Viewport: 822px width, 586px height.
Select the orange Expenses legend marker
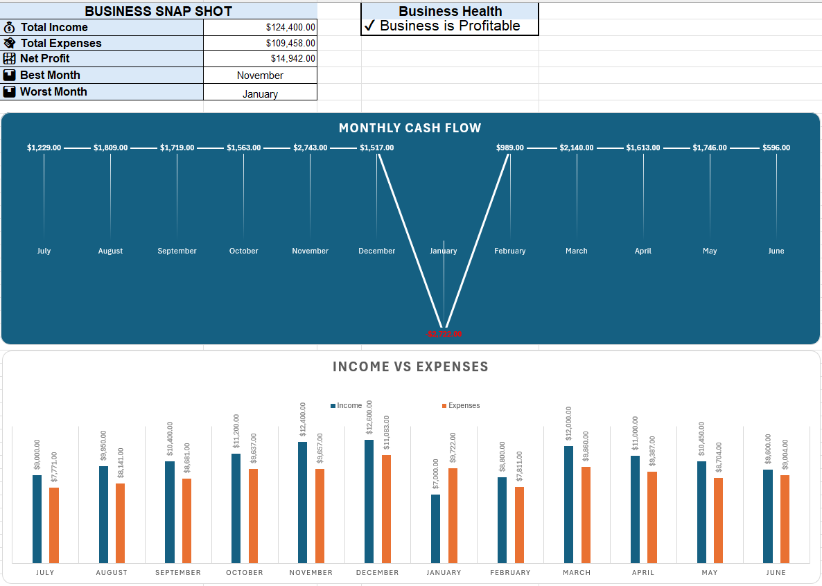[444, 406]
